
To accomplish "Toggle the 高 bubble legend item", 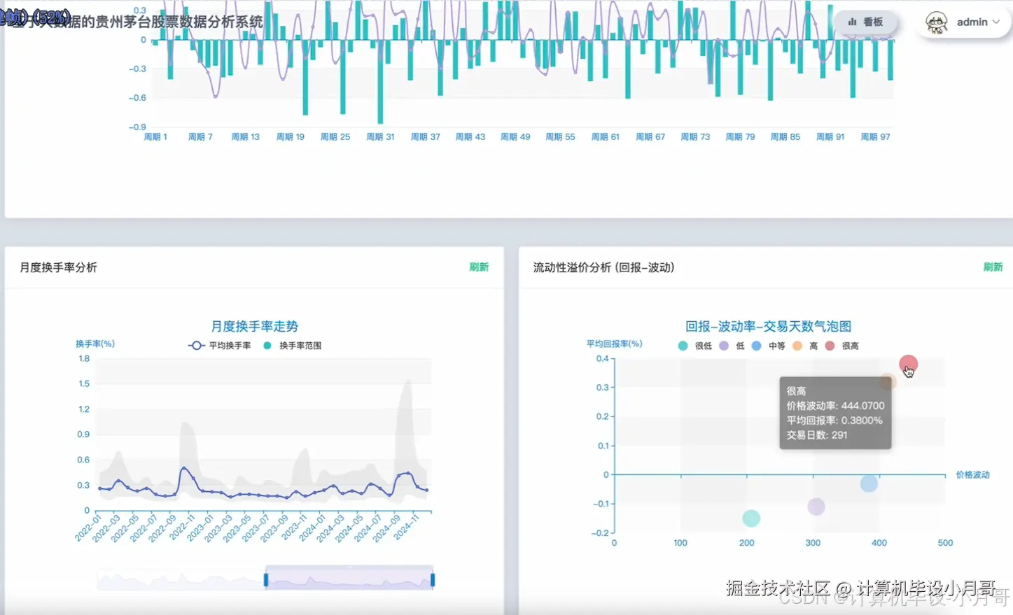I will (805, 346).
